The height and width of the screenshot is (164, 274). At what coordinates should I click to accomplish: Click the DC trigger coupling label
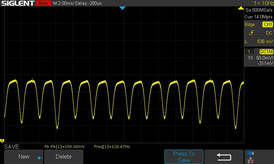(x=269, y=33)
